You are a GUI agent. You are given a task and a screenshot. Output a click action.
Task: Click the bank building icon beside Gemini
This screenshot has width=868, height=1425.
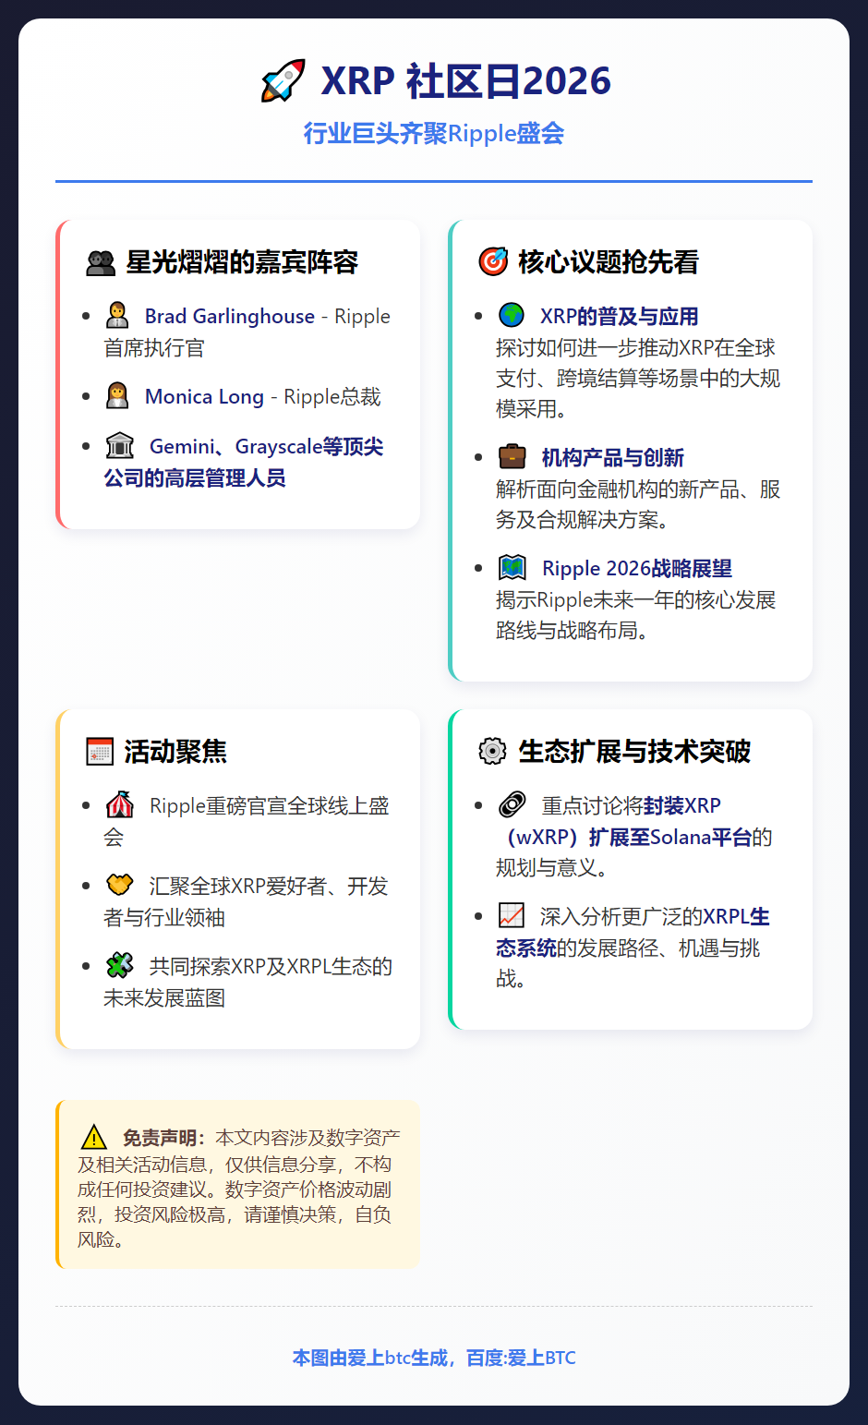tap(120, 446)
